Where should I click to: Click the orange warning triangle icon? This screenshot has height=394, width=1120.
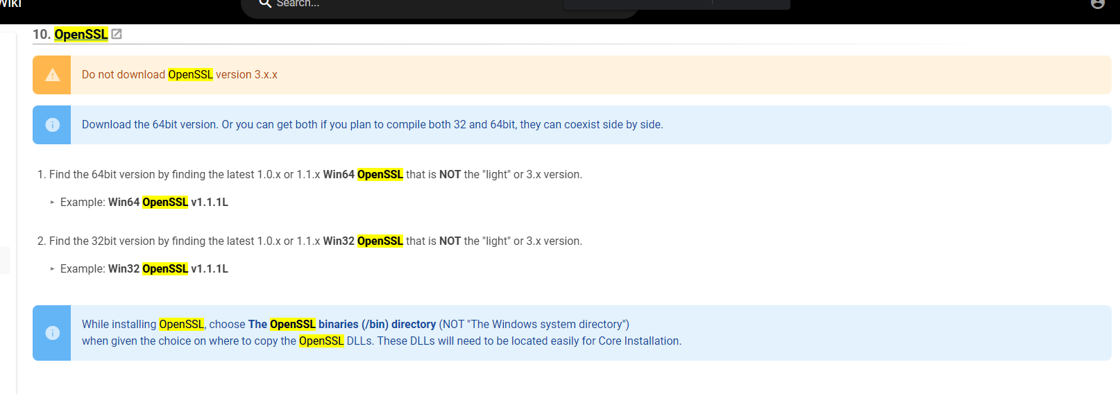[x=52, y=75]
